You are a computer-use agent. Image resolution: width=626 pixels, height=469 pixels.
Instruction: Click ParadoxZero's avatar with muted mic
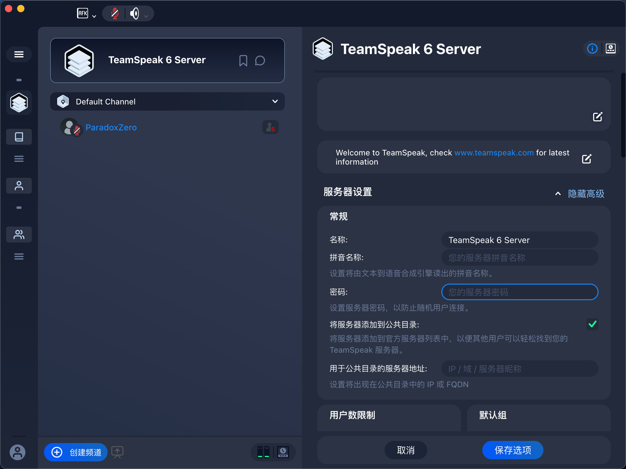[x=72, y=127]
